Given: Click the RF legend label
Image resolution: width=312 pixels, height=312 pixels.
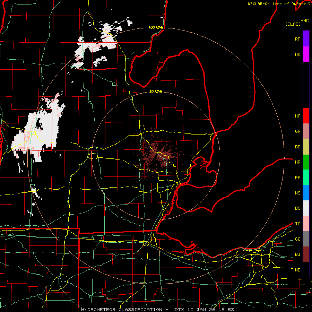Looking at the screenshot, I should [298, 39].
